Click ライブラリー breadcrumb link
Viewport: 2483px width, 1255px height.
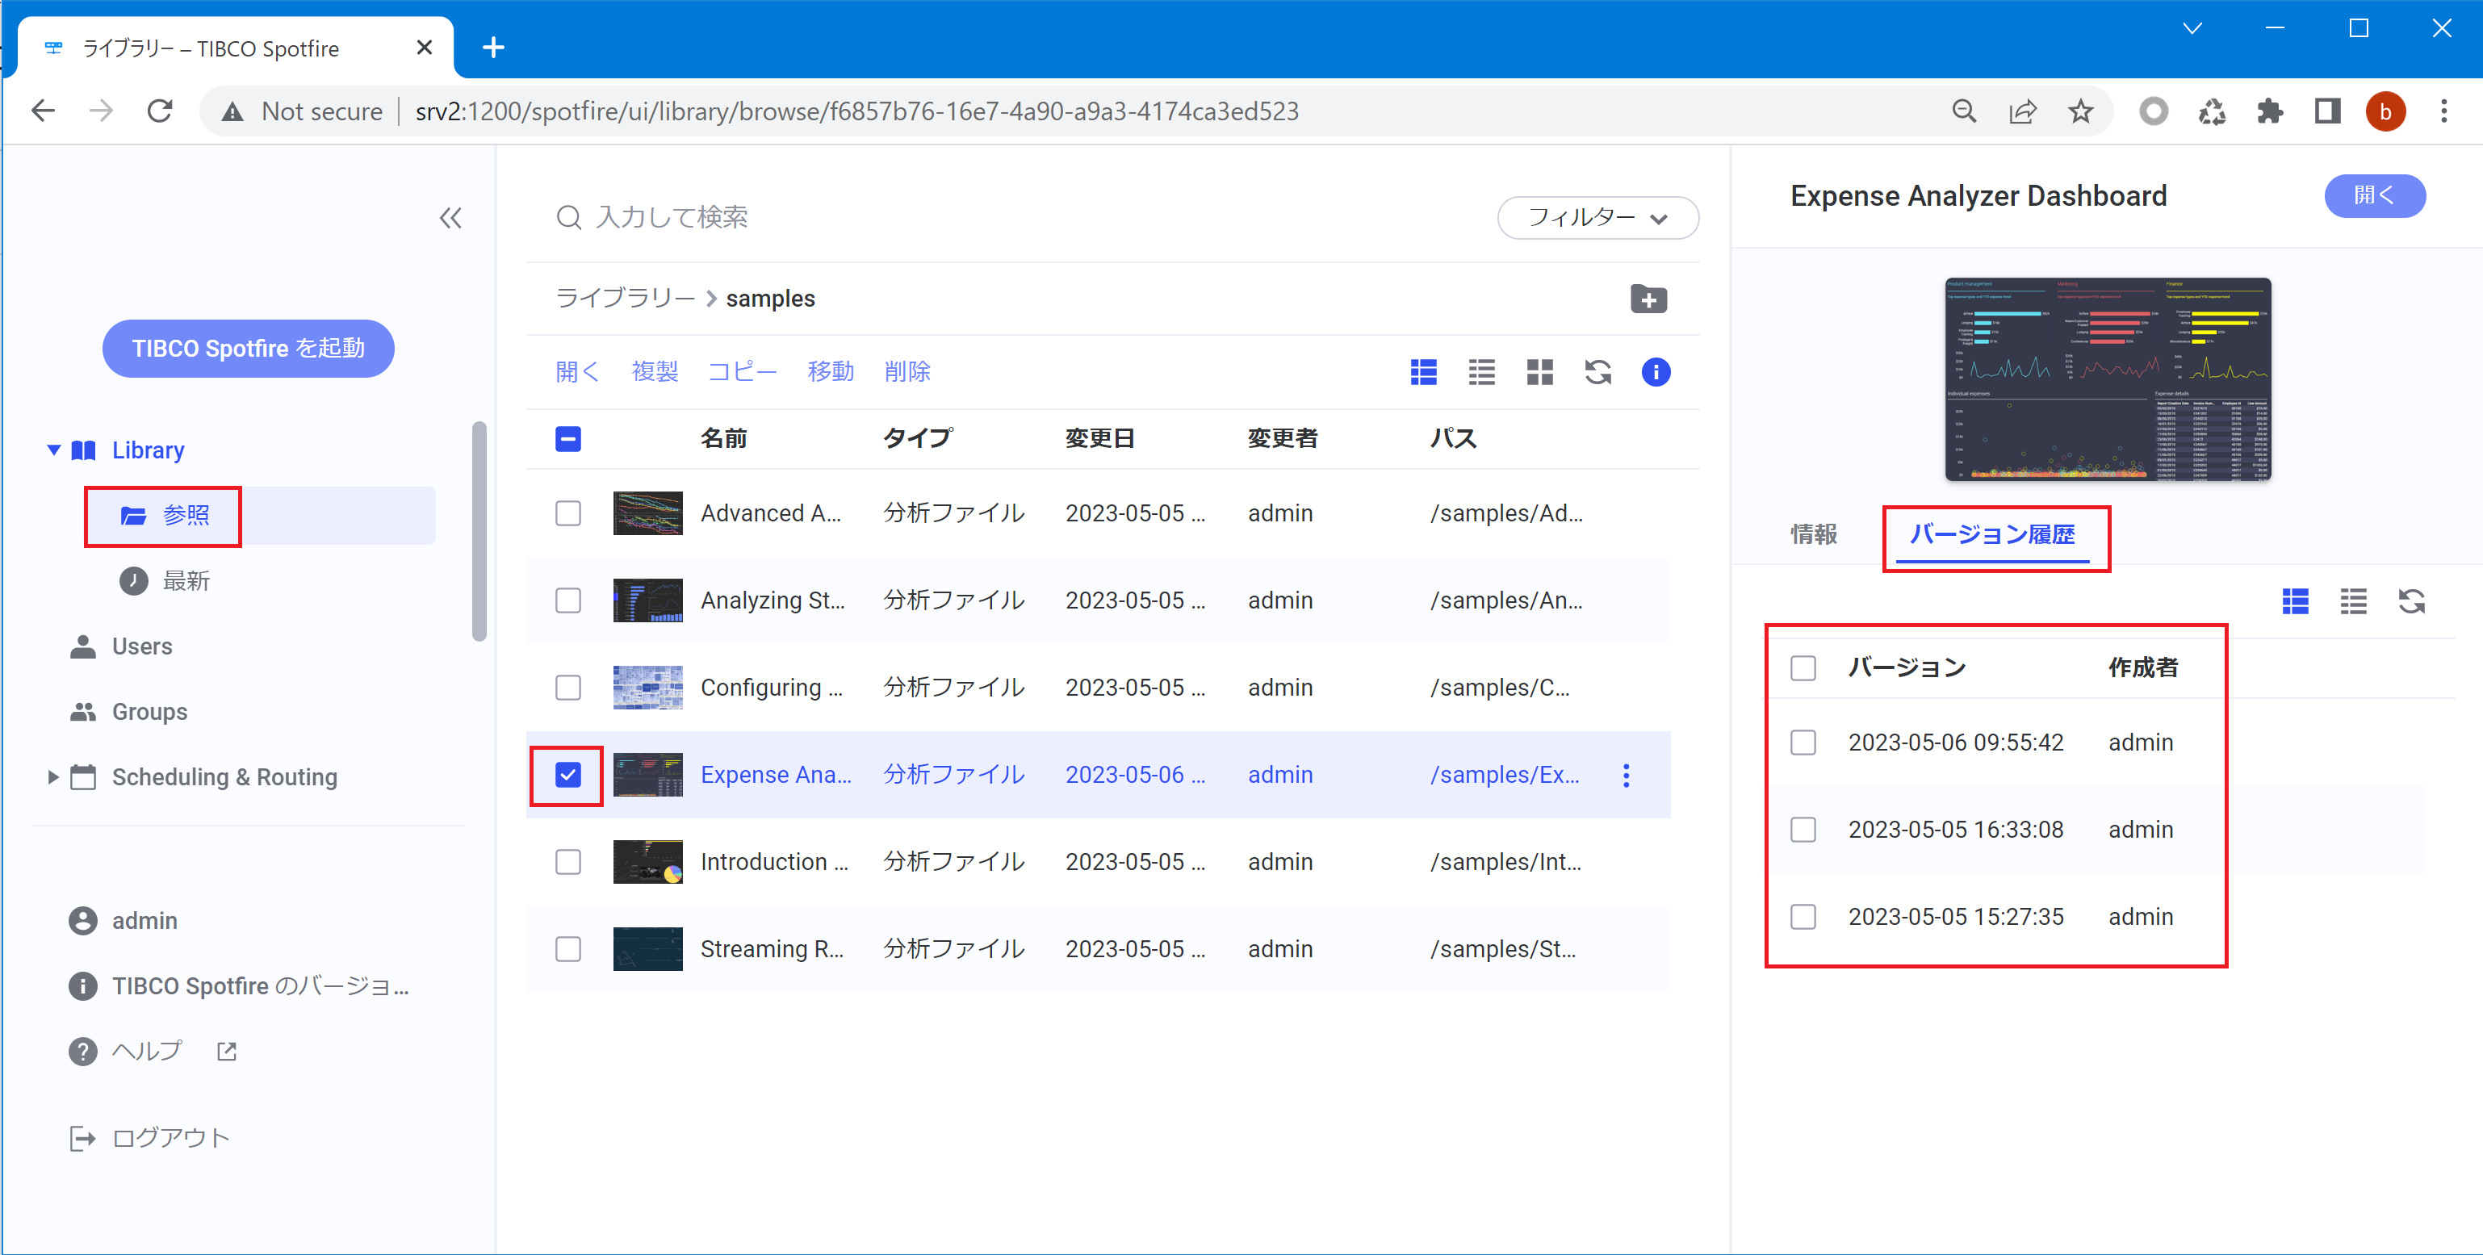625,299
